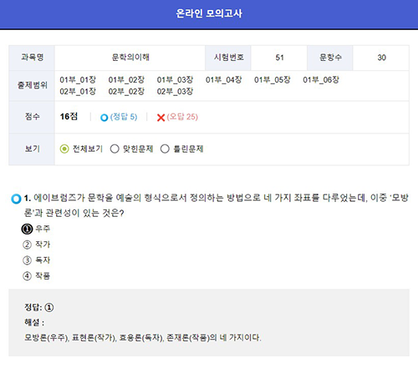Click the red X wrong-answer icon

(x=161, y=118)
